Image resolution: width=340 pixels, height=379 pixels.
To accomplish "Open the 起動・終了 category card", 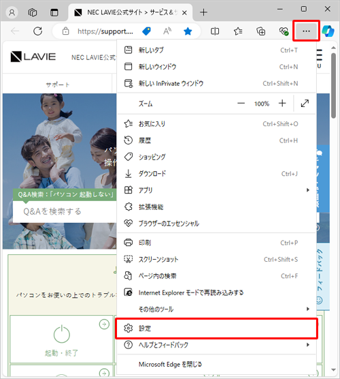I will [x=61, y=339].
